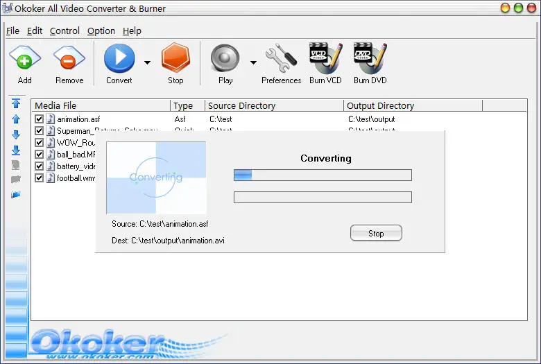Open the File menu
Viewport: 541px width, 364px height.
(x=12, y=31)
